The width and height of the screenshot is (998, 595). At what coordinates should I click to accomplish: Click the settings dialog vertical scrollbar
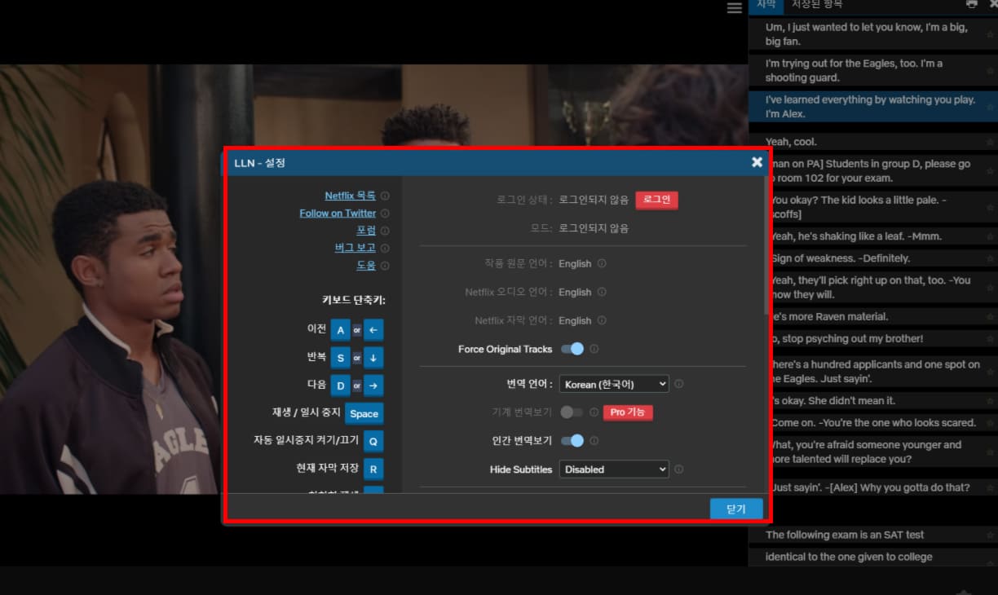click(x=766, y=245)
